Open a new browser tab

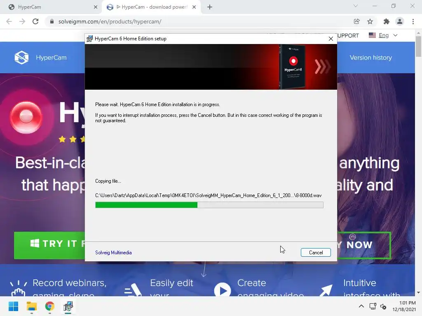coord(210,7)
